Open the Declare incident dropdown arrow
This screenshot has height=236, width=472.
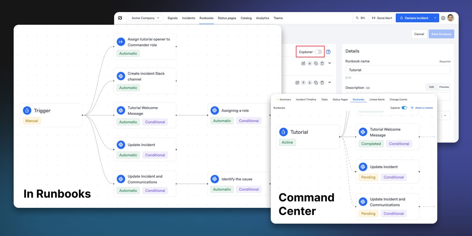click(435, 18)
